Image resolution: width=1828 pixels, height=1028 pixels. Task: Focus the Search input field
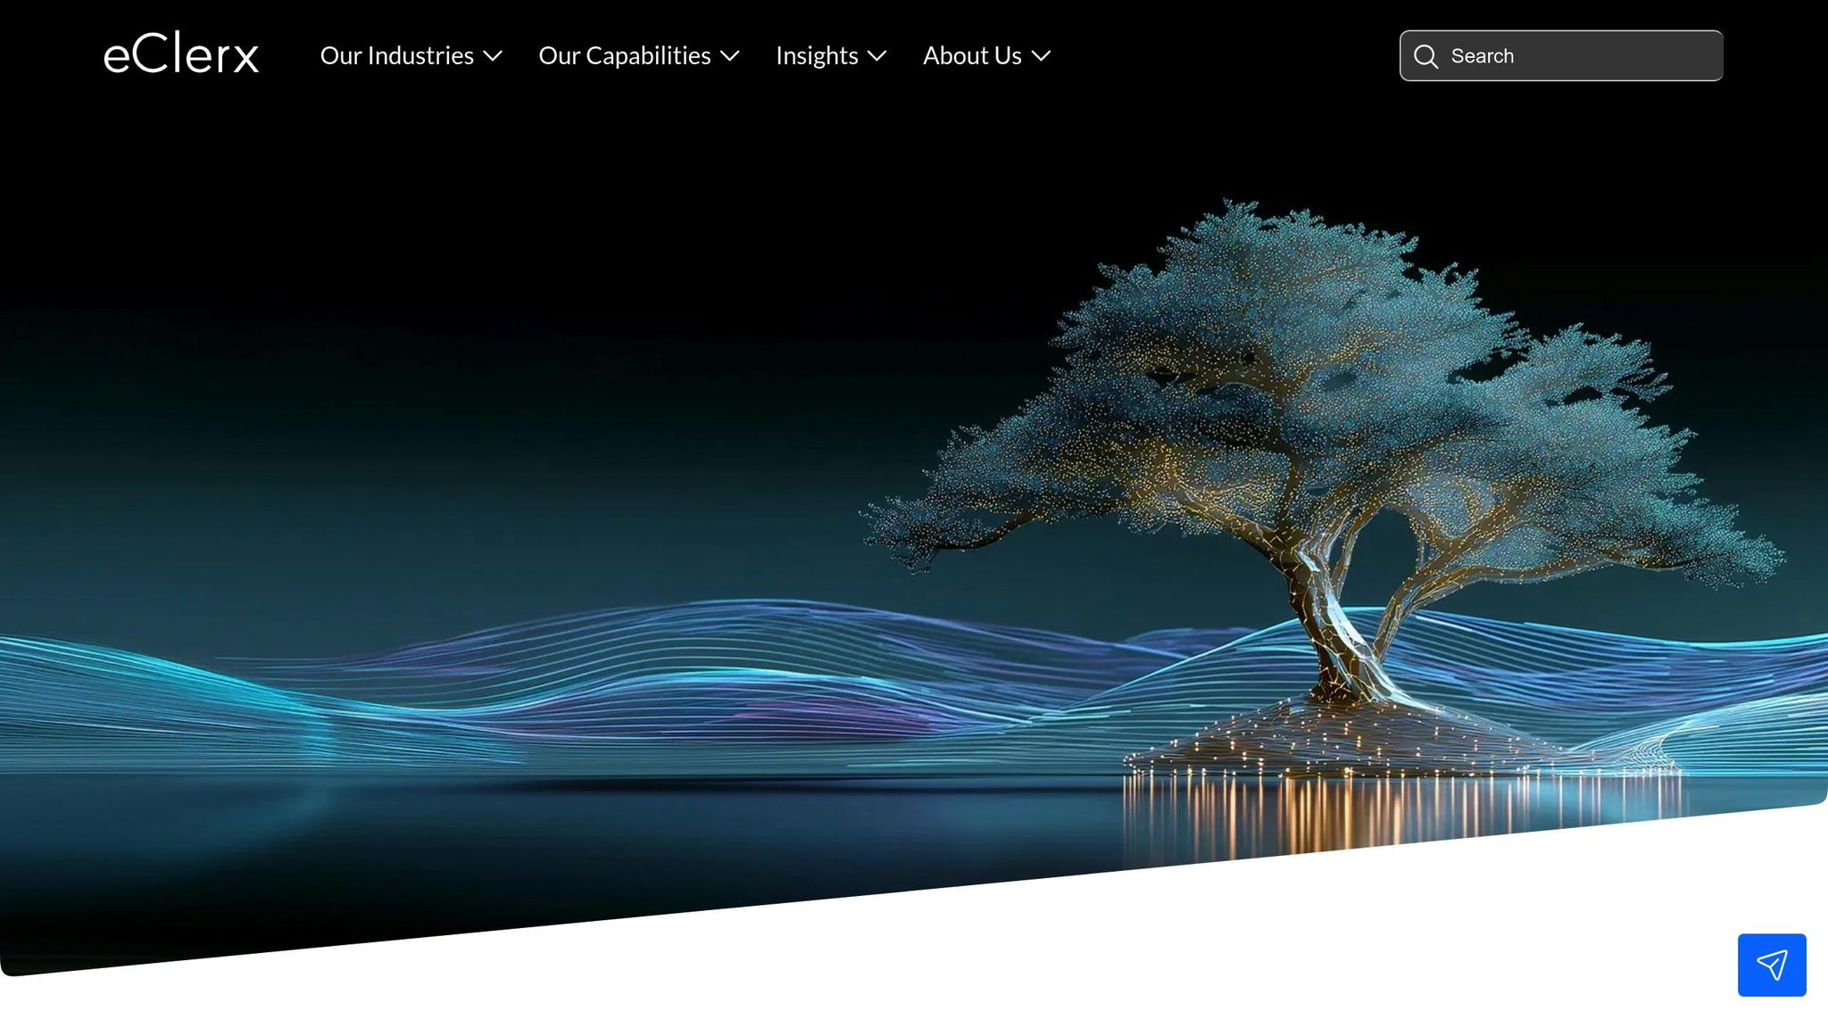click(x=1571, y=55)
